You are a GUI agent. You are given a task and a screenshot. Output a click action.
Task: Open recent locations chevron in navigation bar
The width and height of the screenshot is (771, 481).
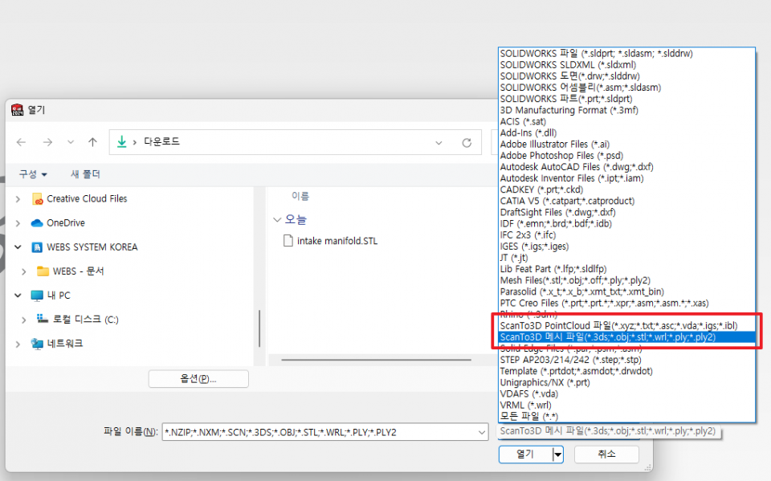tap(71, 143)
